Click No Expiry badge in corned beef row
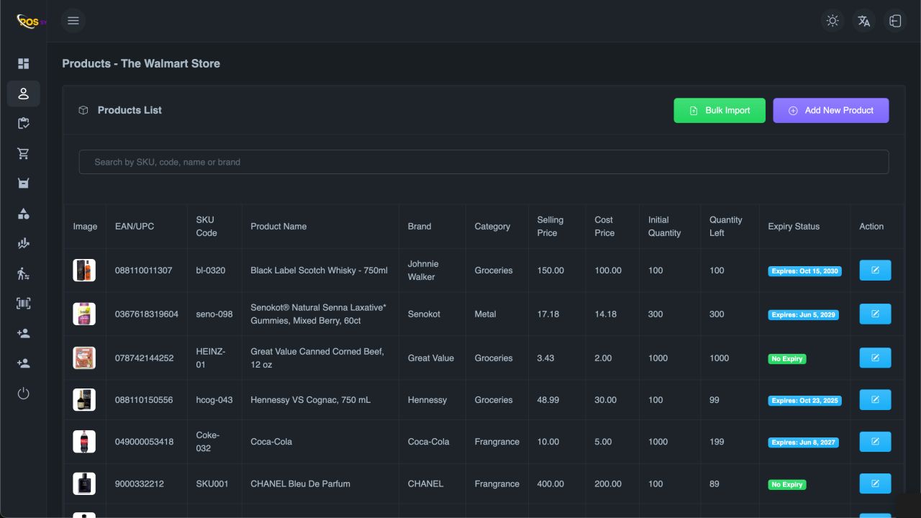Image resolution: width=921 pixels, height=518 pixels. [x=787, y=359]
